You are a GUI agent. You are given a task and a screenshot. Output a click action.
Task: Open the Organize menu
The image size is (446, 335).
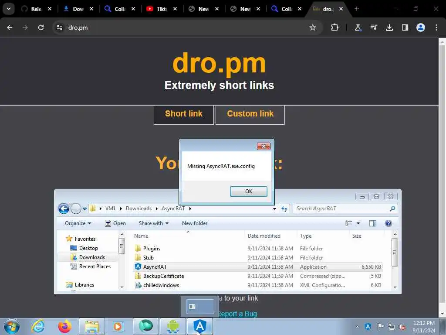point(78,223)
